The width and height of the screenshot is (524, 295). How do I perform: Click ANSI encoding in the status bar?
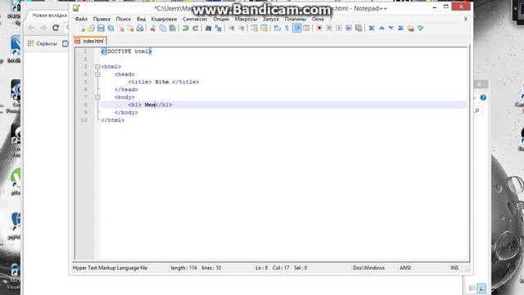[405, 268]
